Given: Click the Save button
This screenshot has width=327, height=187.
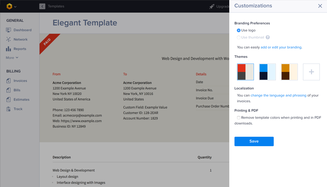Looking at the screenshot, I should tap(254, 141).
